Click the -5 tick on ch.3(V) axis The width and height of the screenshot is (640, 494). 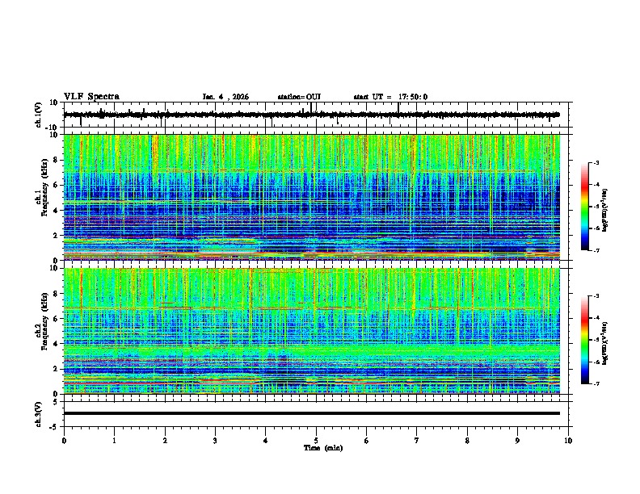[x=54, y=427]
